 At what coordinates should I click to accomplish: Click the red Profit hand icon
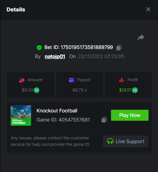[122, 80]
